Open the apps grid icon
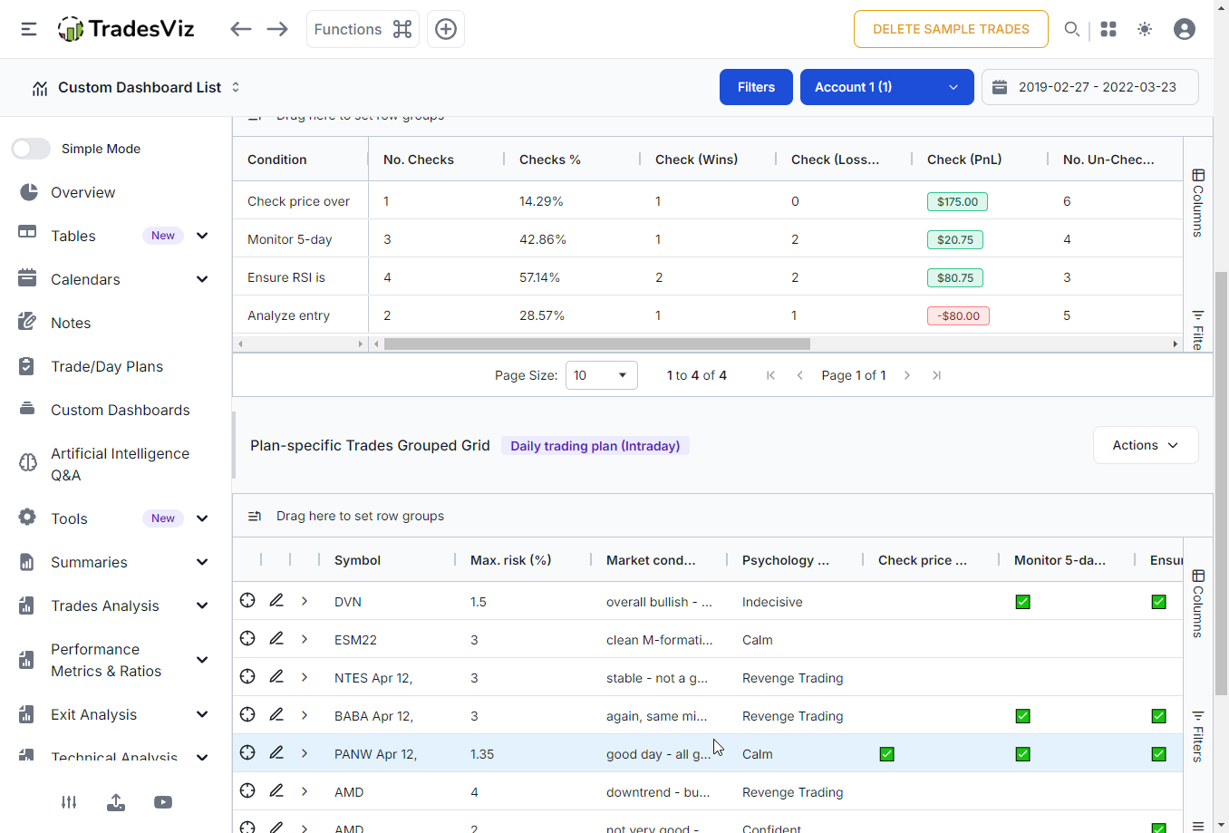Screen dimensions: 1229x833 1108,29
